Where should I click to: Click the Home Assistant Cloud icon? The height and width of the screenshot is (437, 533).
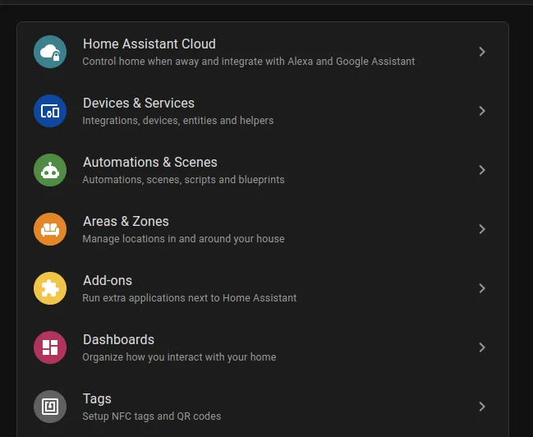point(50,52)
